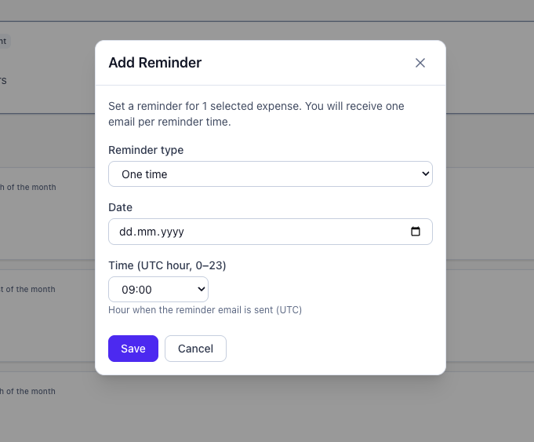Save the reminder
This screenshot has height=442, width=534.
point(133,349)
